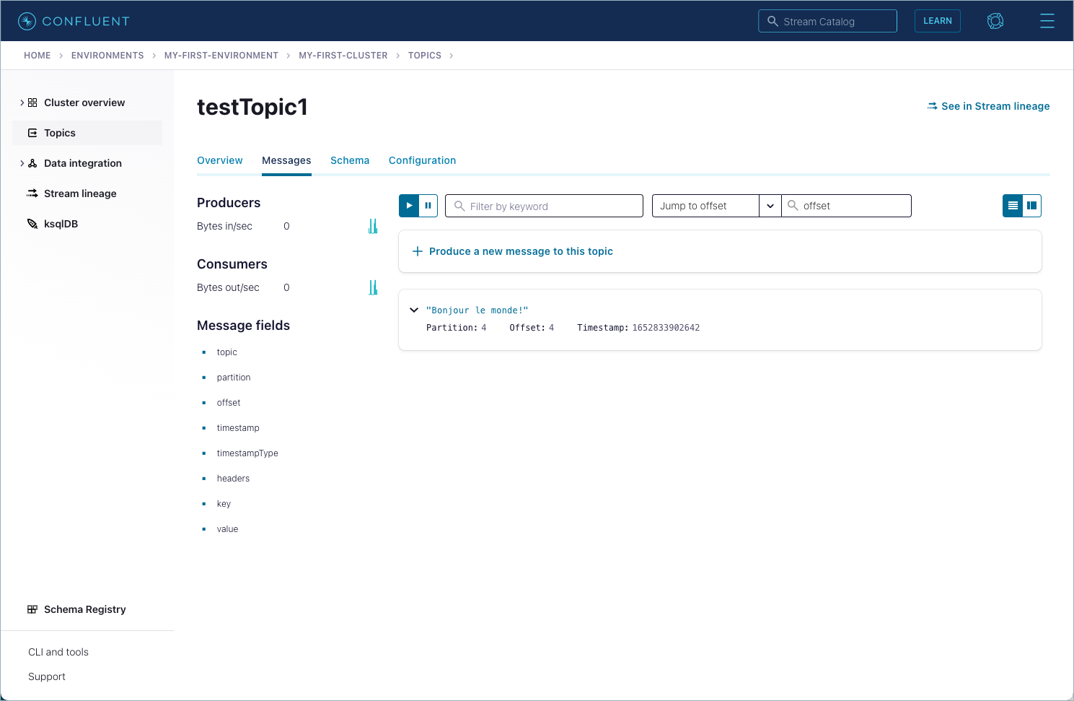Select the ksqlDB sidebar icon
This screenshot has width=1074, height=701.
tap(32, 223)
